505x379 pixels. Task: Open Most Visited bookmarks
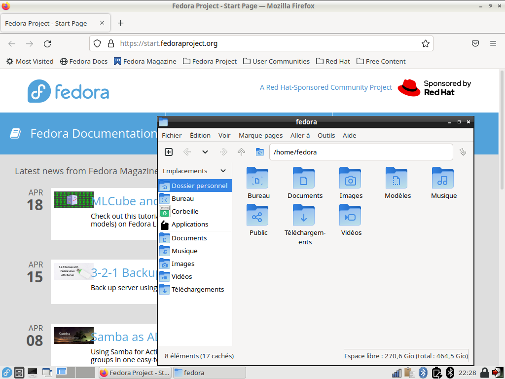30,61
